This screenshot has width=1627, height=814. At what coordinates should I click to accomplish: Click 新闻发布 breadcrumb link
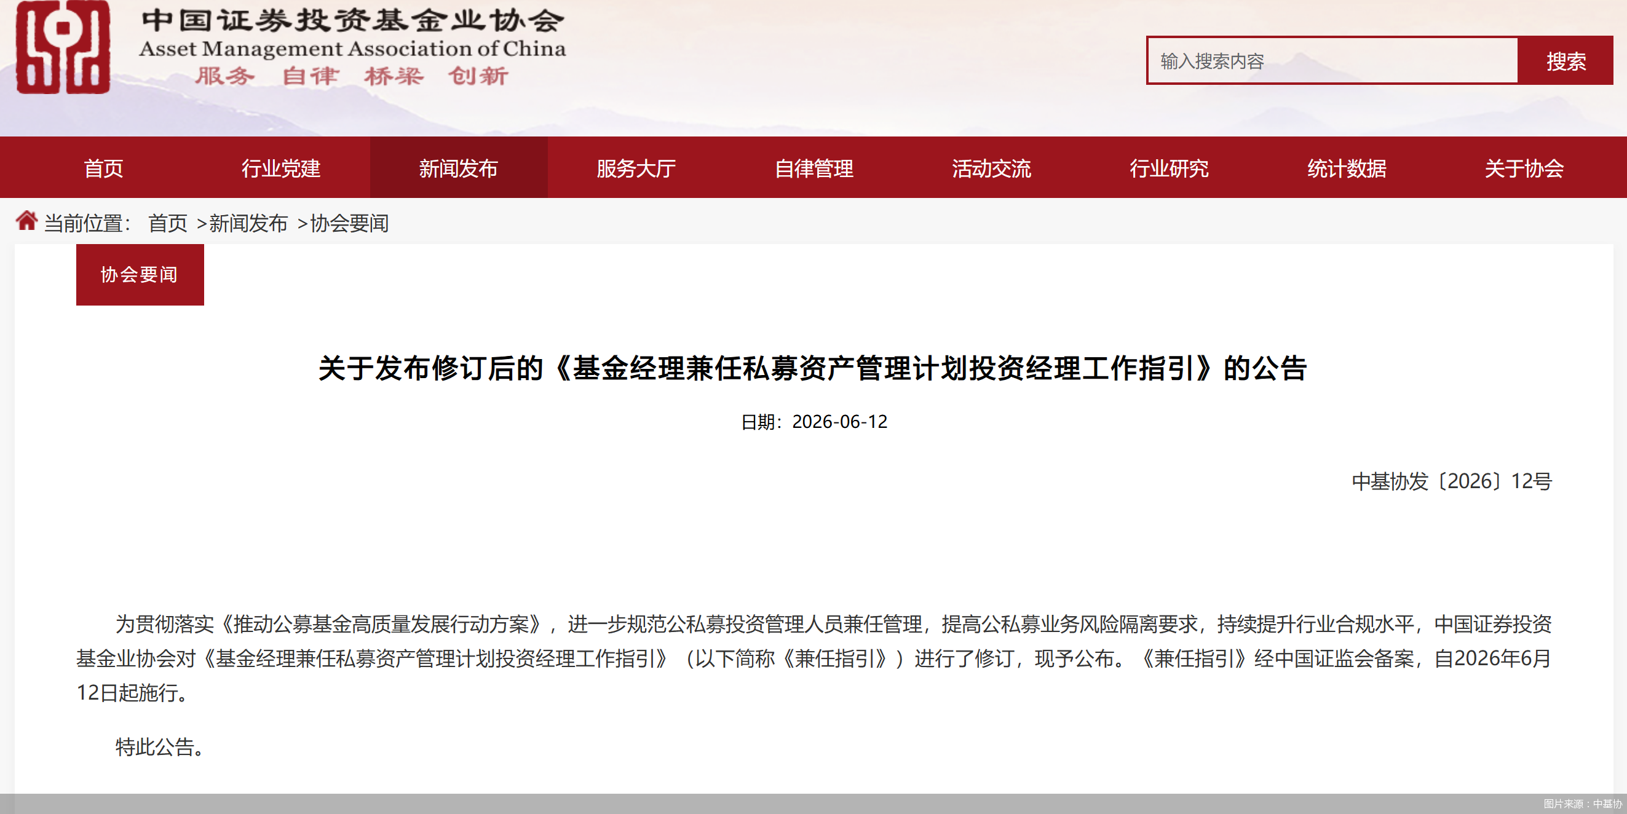click(248, 223)
